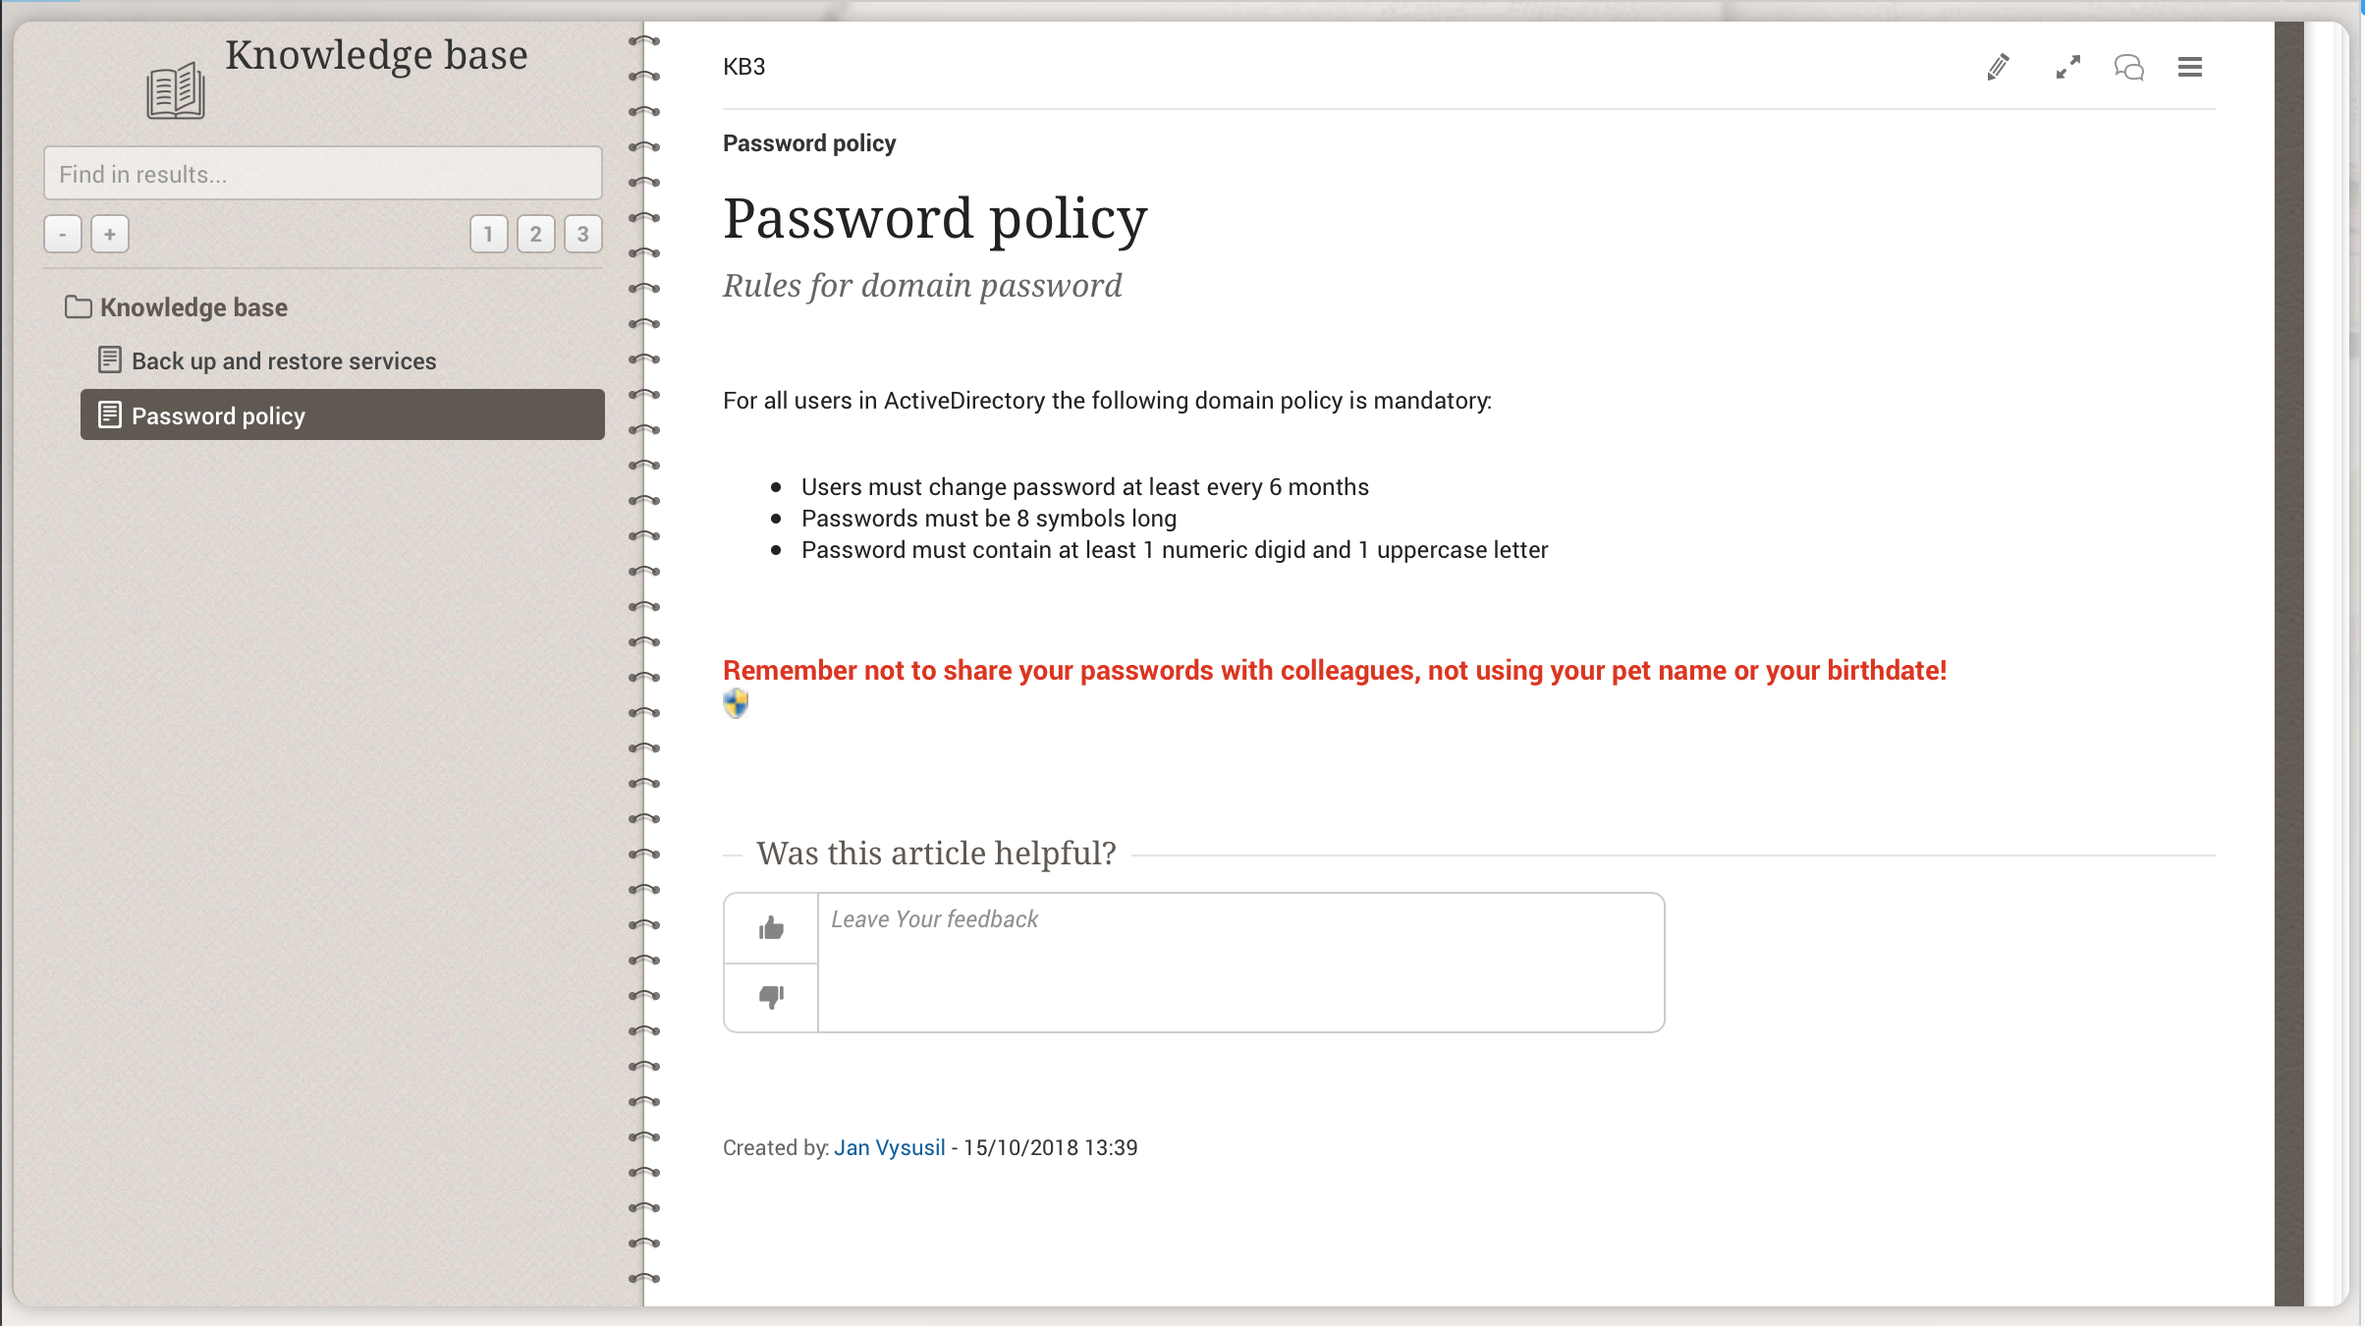This screenshot has width=2365, height=1326.
Task: Click the Knowledge base folder icon
Action: tap(79, 306)
